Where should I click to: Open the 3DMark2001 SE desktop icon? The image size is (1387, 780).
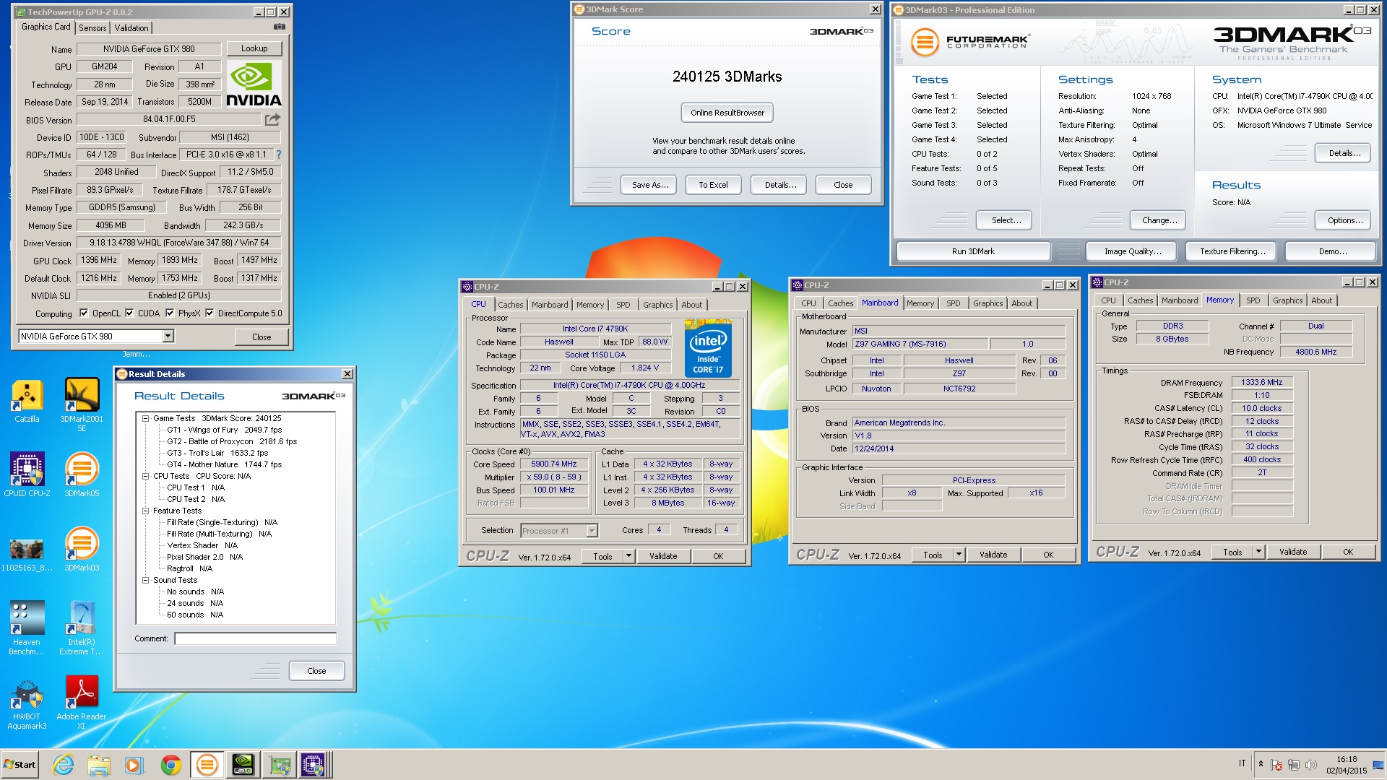click(x=82, y=405)
